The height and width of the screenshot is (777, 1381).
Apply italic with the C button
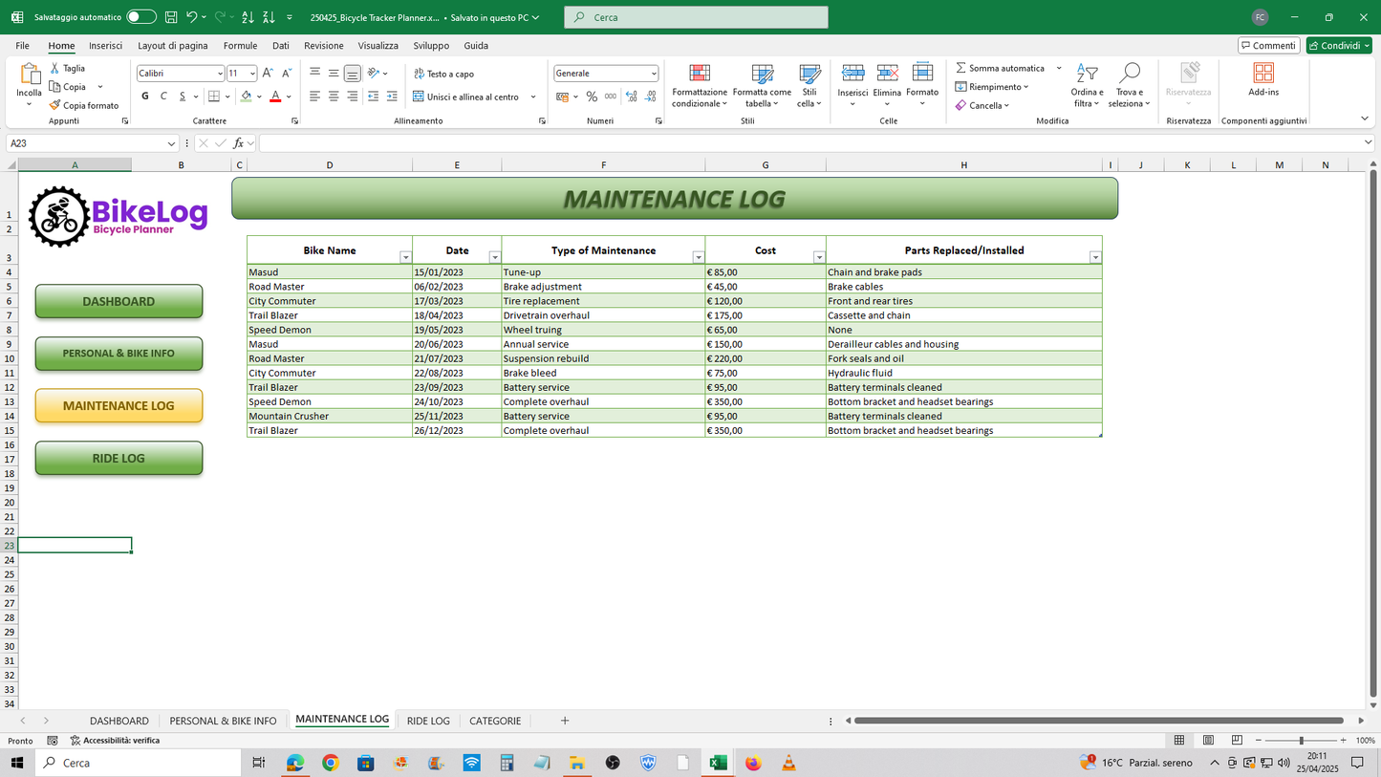pos(163,97)
